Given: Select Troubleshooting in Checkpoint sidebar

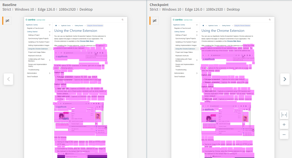Looking at the screenshot, I should [181, 70].
